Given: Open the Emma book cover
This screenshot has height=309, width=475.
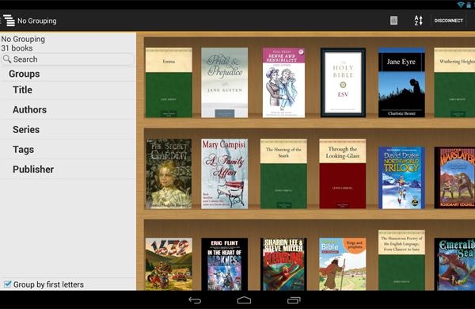Looking at the screenshot, I should (x=169, y=82).
